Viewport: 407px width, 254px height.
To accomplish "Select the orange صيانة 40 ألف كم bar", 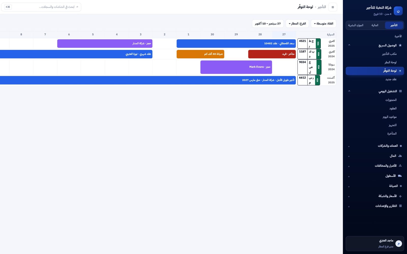I will [x=200, y=54].
